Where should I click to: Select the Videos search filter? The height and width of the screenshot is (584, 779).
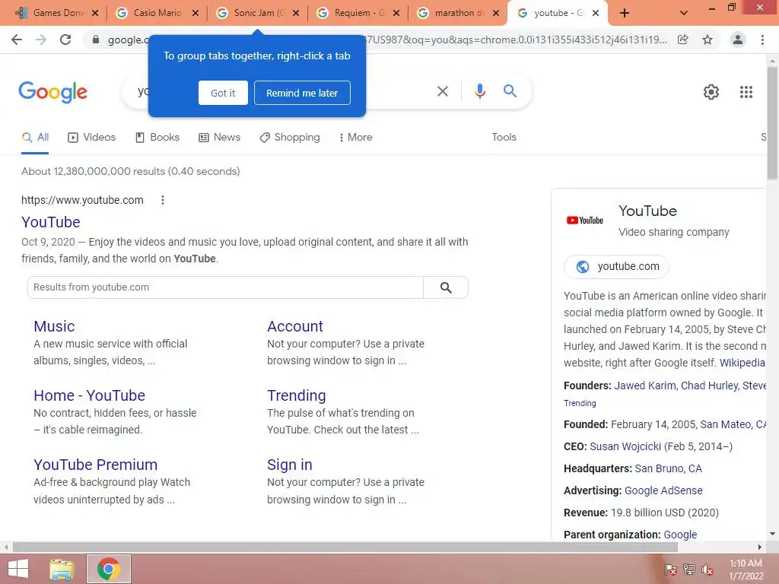point(91,138)
